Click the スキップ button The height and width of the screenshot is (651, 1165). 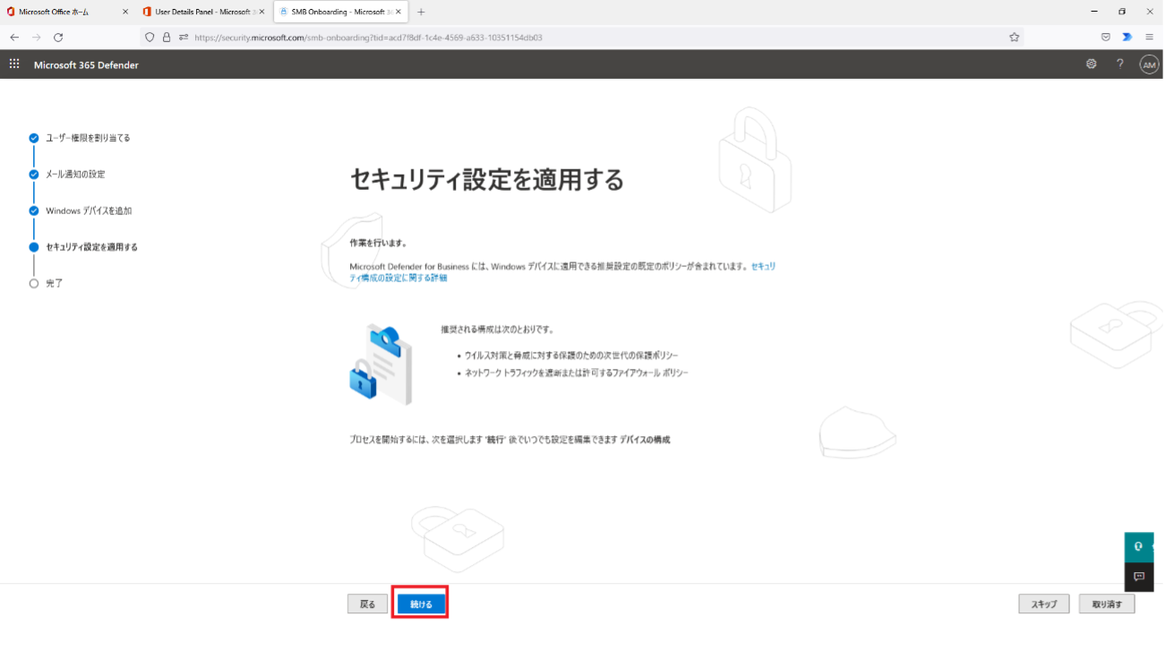1044,604
